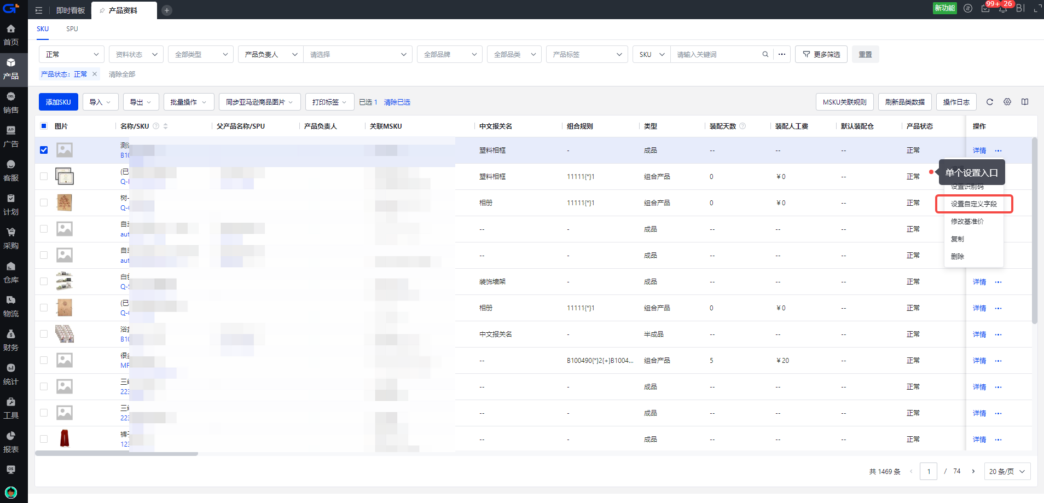Screen dimensions: 1044x503
Task: Open the 20 条/页 page size dropdown
Action: [1006, 471]
